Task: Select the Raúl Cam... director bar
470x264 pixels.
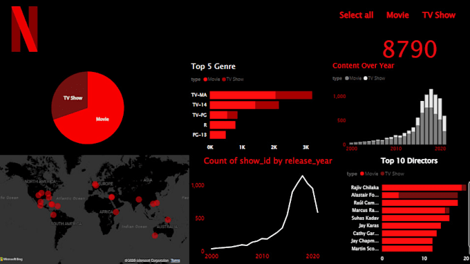Action: [x=420, y=203]
